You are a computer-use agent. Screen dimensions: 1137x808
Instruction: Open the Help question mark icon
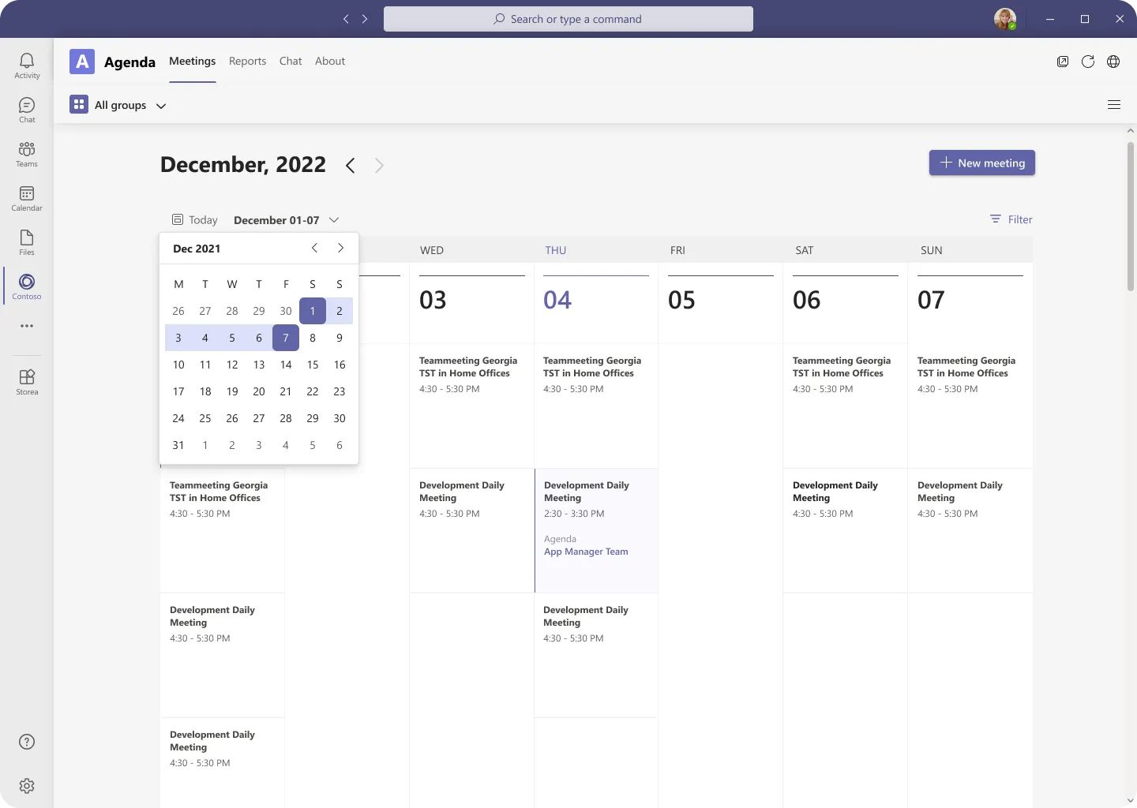pos(27,742)
